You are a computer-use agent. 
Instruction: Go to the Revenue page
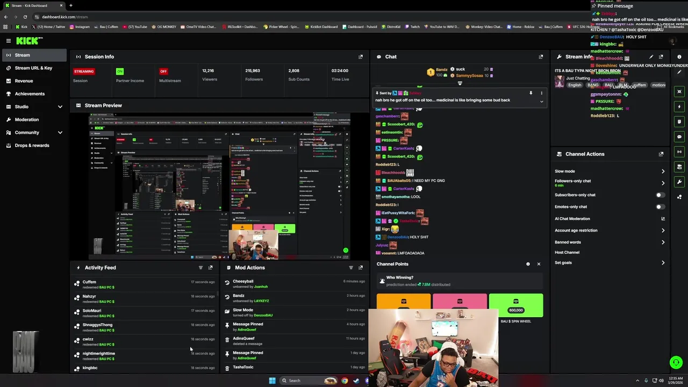point(33,81)
